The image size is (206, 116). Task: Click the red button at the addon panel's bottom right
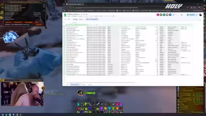[39, 24]
